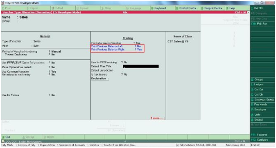Click the Name field value Sales

pos(23,18)
